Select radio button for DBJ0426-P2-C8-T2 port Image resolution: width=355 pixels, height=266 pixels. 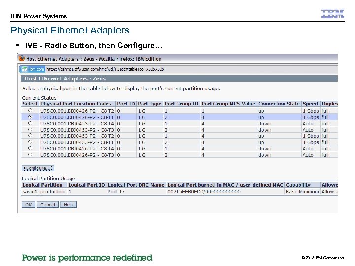tap(30, 111)
